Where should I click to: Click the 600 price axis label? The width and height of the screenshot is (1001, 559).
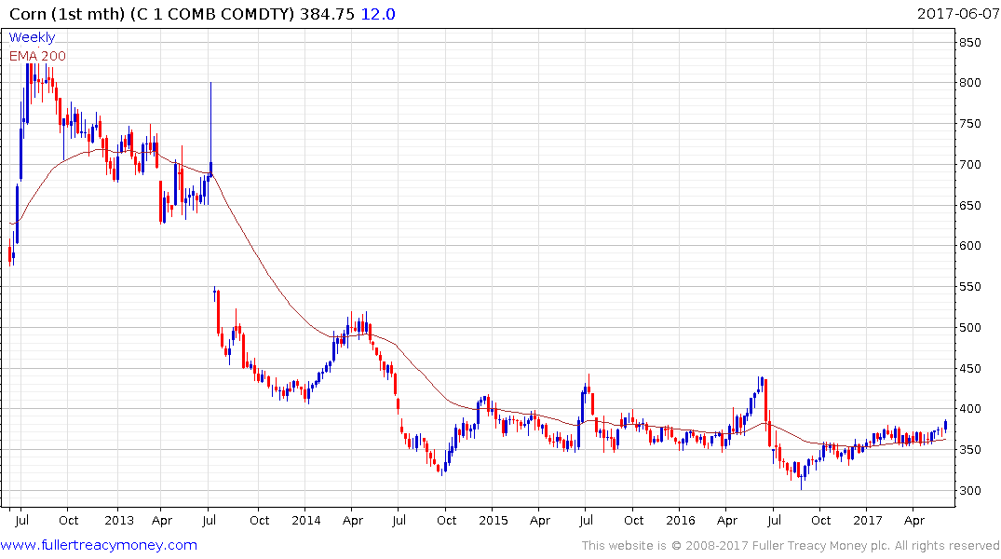point(969,245)
